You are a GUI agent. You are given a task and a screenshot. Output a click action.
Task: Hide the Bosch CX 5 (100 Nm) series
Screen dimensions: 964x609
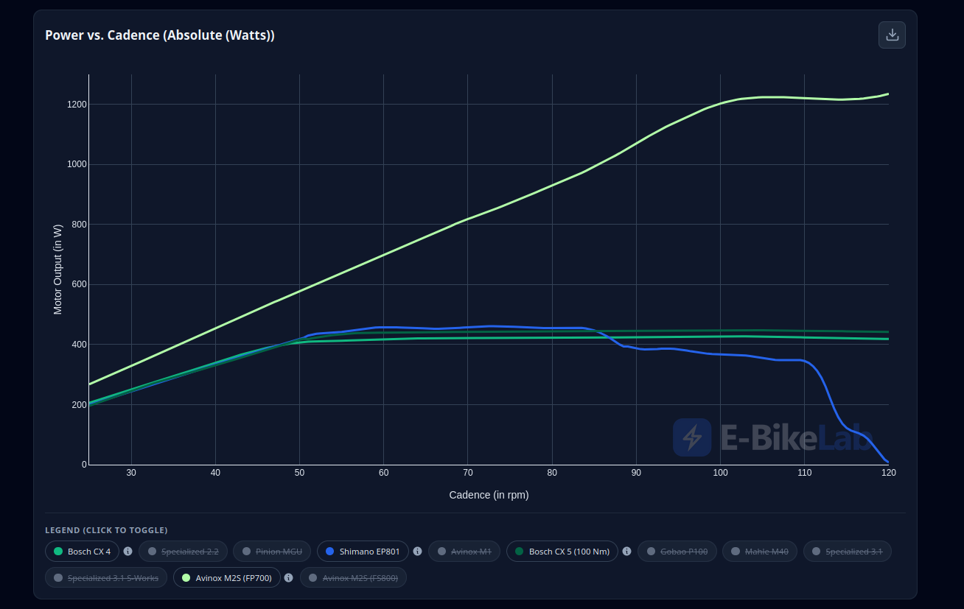[562, 552]
